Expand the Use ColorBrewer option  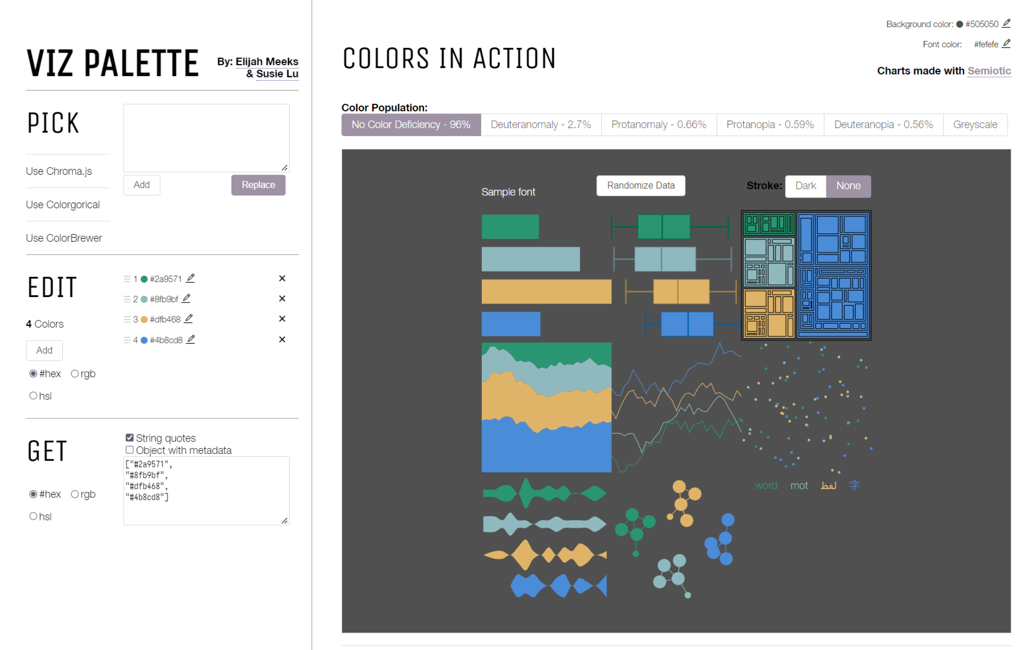64,238
